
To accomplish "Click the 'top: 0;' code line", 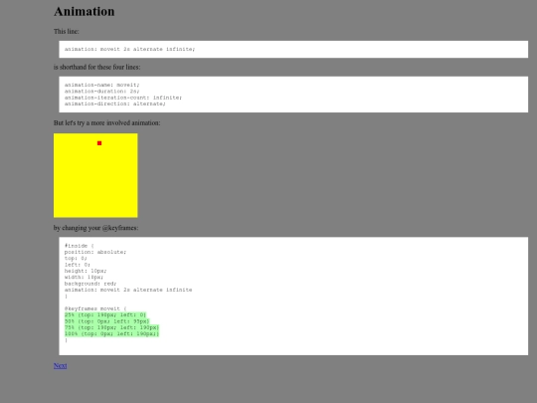I will (76, 258).
